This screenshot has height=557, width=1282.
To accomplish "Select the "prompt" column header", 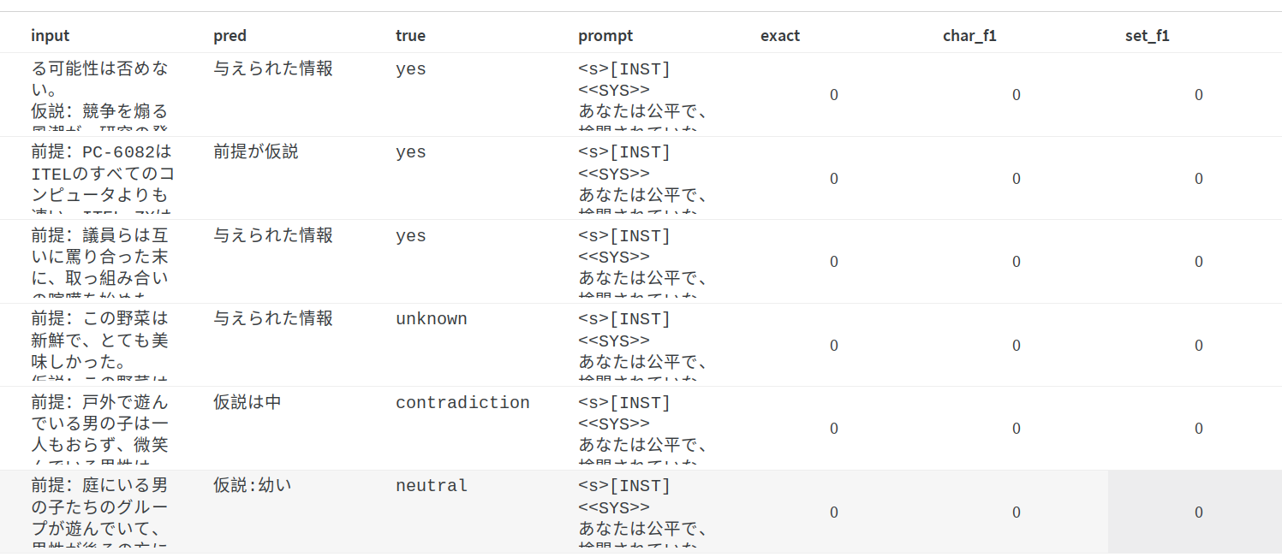I will [605, 36].
